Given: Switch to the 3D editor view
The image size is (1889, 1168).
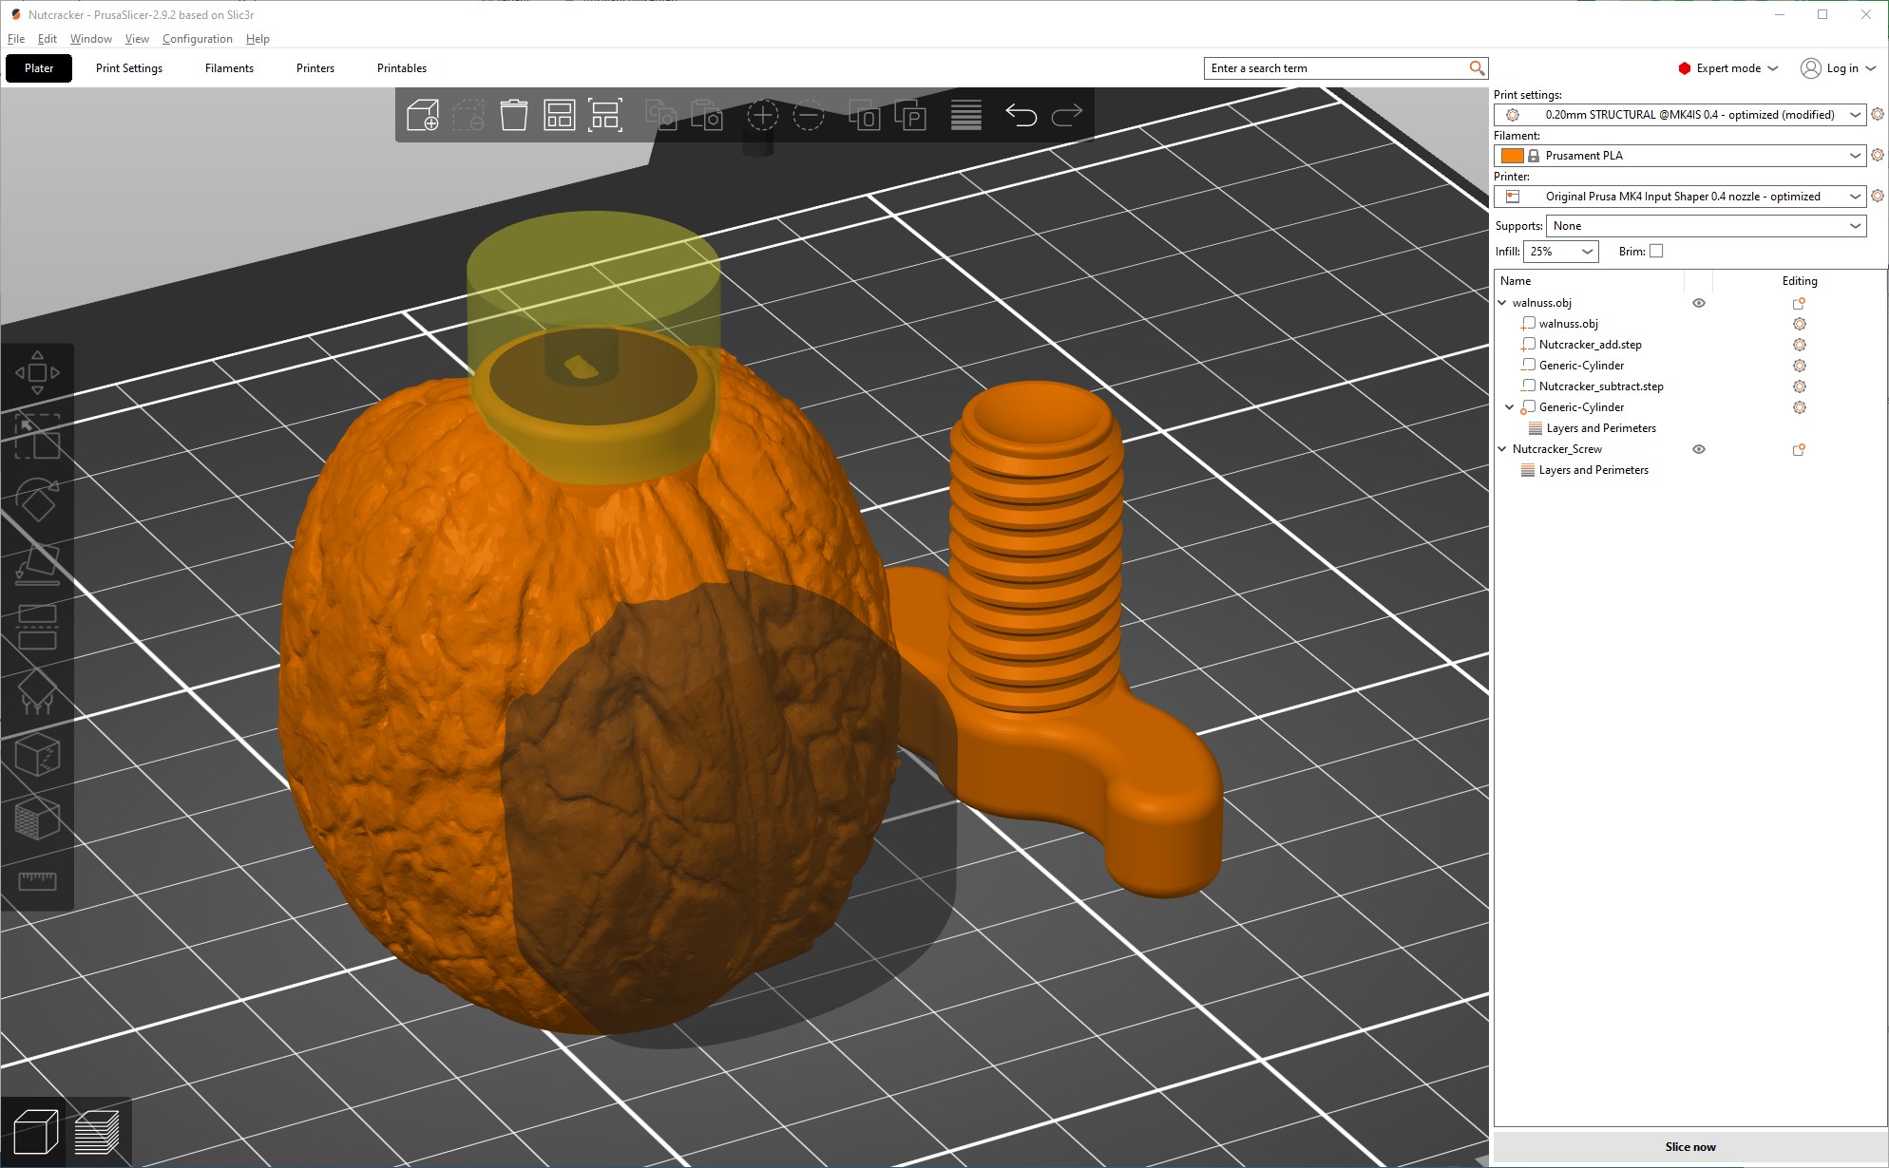Looking at the screenshot, I should coord(36,1132).
